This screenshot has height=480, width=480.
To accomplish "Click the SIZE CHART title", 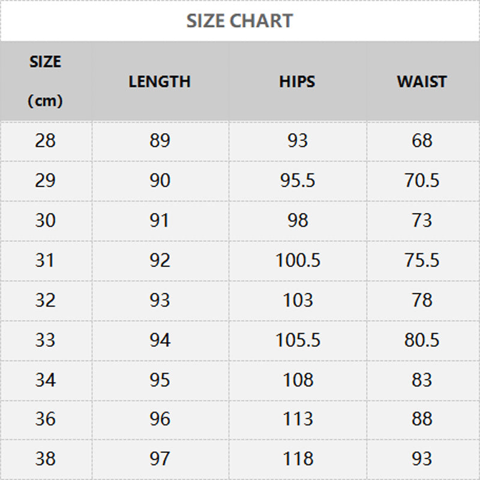I will (239, 20).
